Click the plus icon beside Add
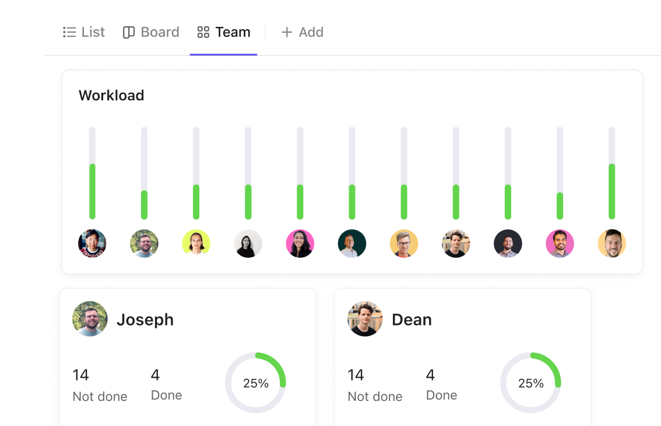The height and width of the screenshot is (426, 661). point(287,32)
